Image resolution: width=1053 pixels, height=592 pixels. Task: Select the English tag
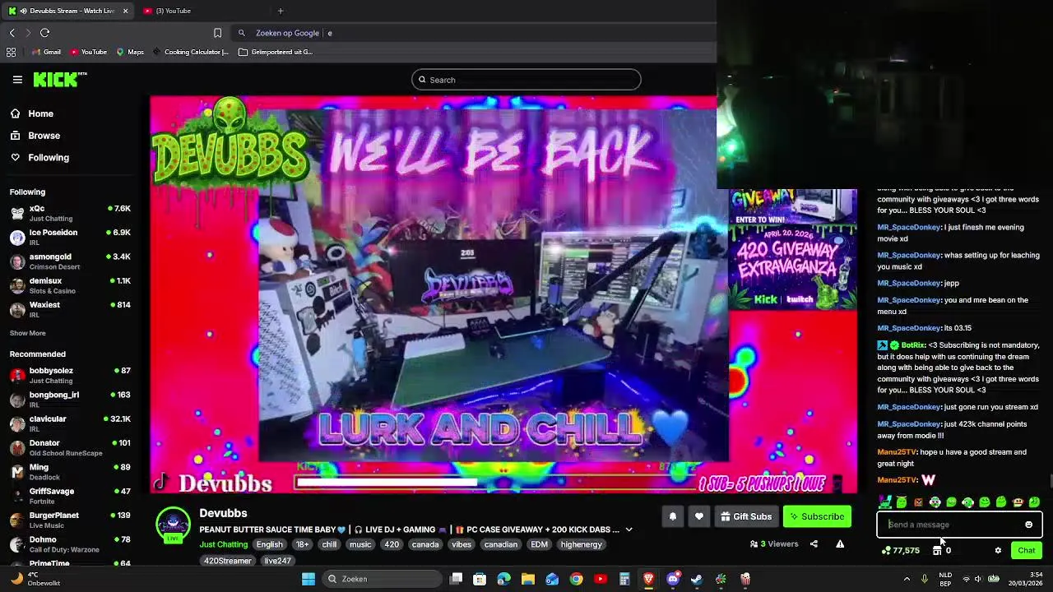[269, 544]
